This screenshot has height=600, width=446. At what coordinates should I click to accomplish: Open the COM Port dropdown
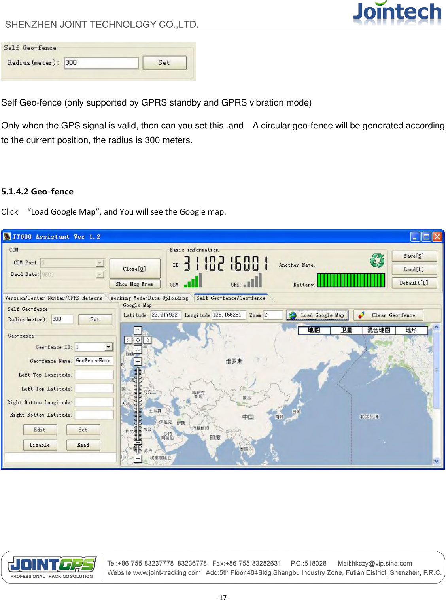pos(100,263)
